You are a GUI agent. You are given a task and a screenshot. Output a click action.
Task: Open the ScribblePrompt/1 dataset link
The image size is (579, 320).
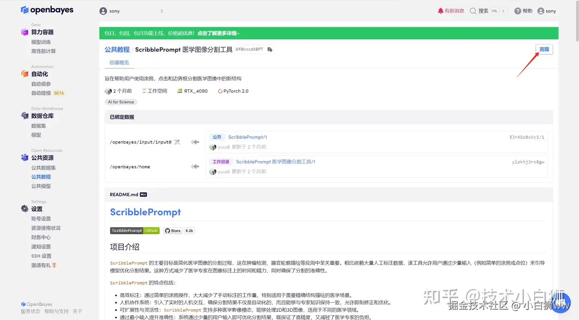(247, 137)
